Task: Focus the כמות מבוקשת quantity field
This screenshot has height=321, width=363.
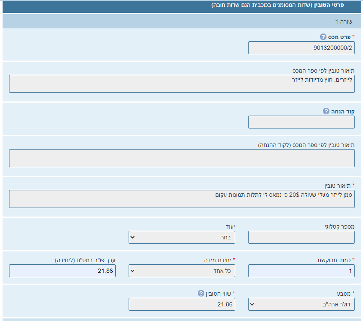Action: pyautogui.click(x=301, y=271)
